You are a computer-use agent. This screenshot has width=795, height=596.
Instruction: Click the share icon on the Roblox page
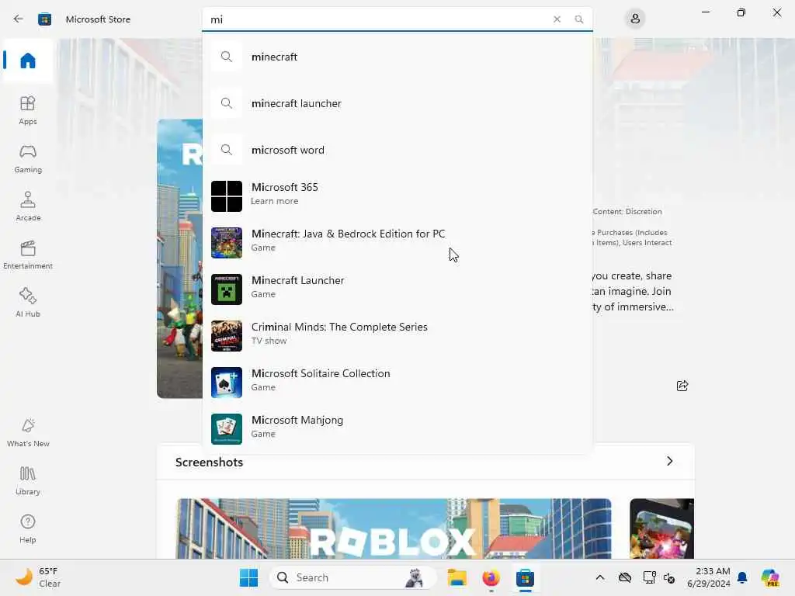tap(682, 386)
